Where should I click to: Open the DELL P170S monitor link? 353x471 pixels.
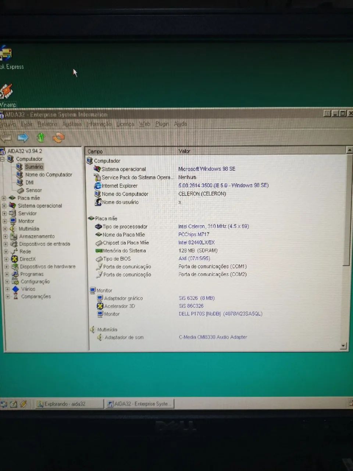[x=221, y=314]
